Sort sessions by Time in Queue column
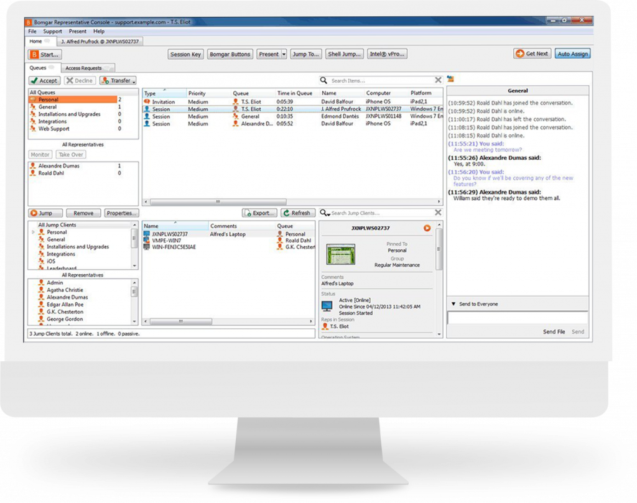The image size is (637, 503). point(297,93)
